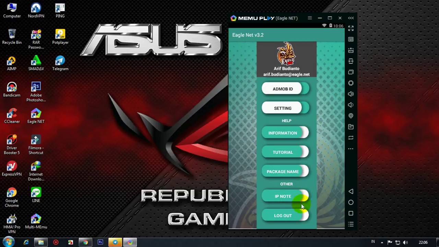This screenshot has width=439, height=247.
Task: Select the CCleaner desktop icon
Action: (x=12, y=116)
